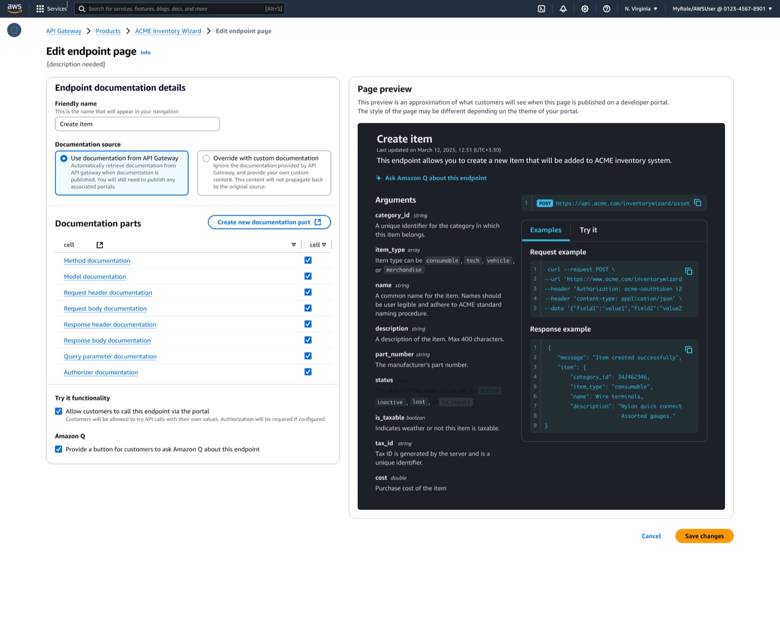Open Request body documentation link
The width and height of the screenshot is (780, 624).
click(x=105, y=309)
